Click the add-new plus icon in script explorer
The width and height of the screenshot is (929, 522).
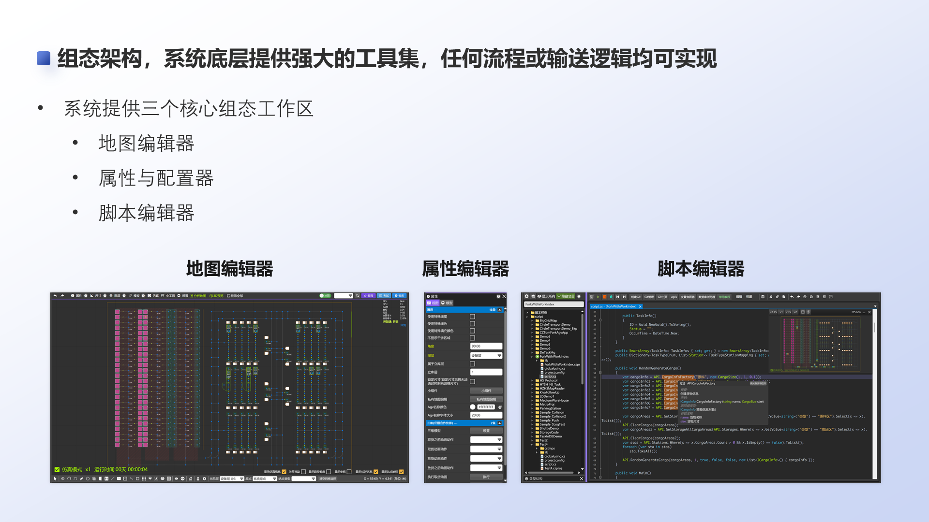tap(526, 296)
